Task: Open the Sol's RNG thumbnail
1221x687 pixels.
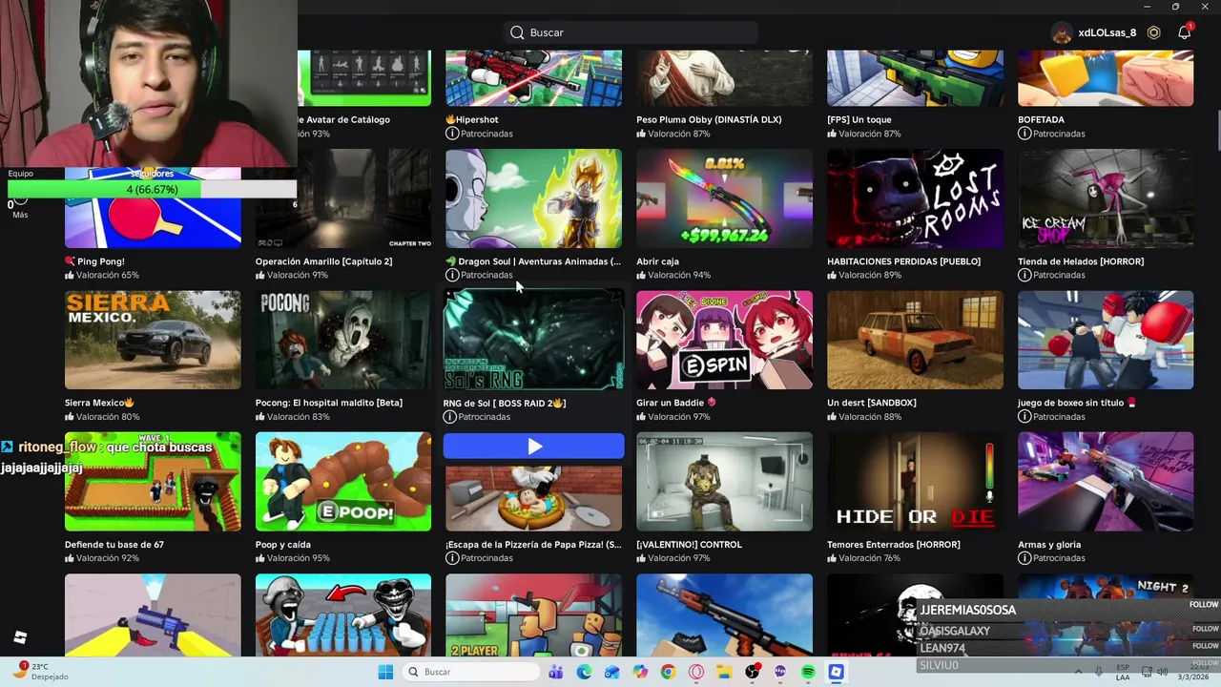Action: 534,340
